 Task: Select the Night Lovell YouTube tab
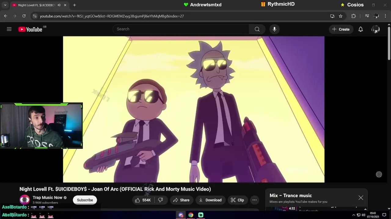tap(36, 5)
